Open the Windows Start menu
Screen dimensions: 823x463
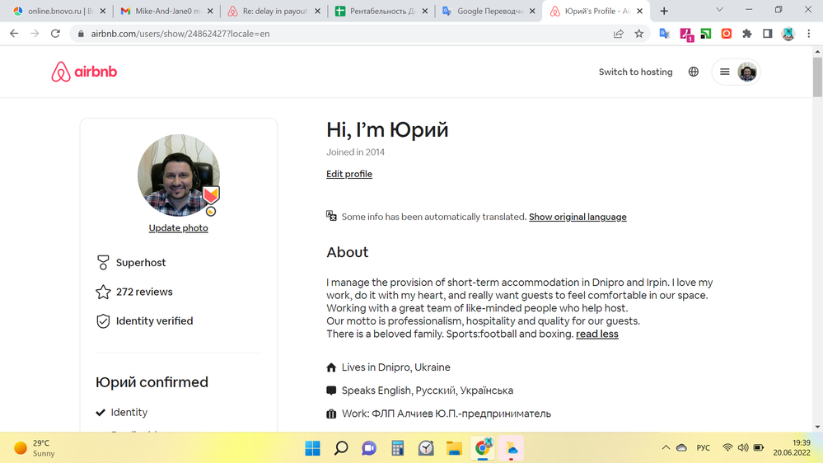point(313,448)
